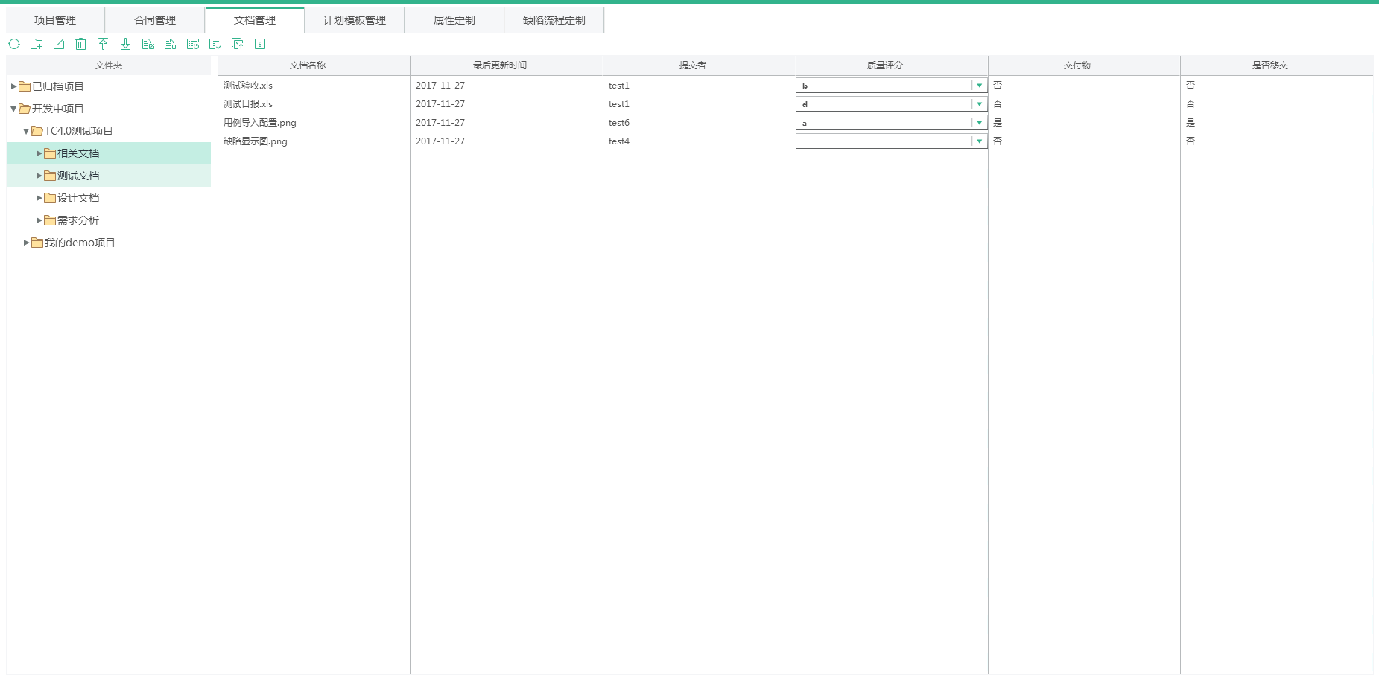Select the 已归档项目 folder label

point(57,86)
